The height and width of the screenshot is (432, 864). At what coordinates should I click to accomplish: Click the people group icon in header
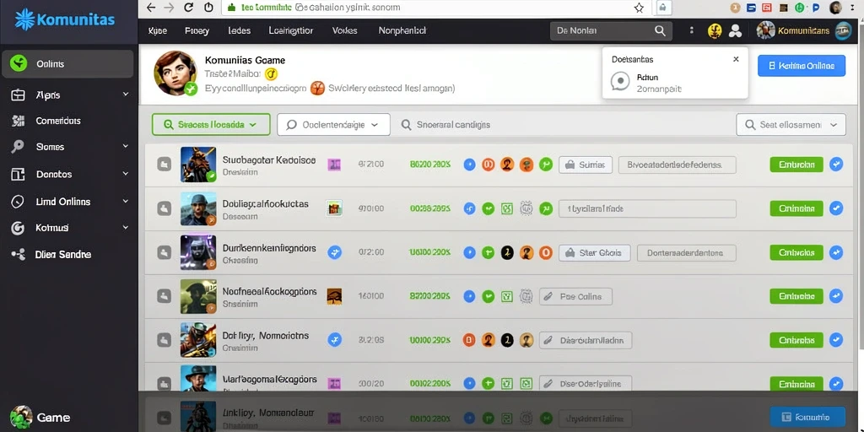[735, 31]
